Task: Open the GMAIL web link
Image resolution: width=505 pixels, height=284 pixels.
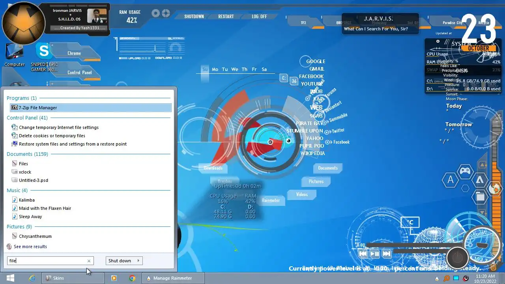Action: point(317,69)
